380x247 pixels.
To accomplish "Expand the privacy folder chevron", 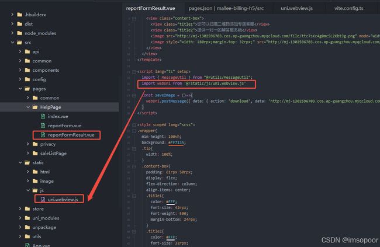I will [x=28, y=144].
